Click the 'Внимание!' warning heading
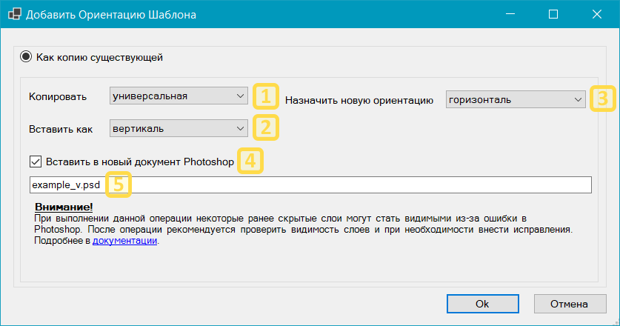This screenshot has height=326, width=620. (64, 207)
